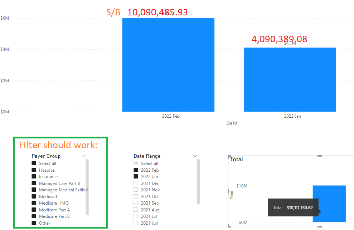Uncheck 2022 Feb date checkbox

136,170
